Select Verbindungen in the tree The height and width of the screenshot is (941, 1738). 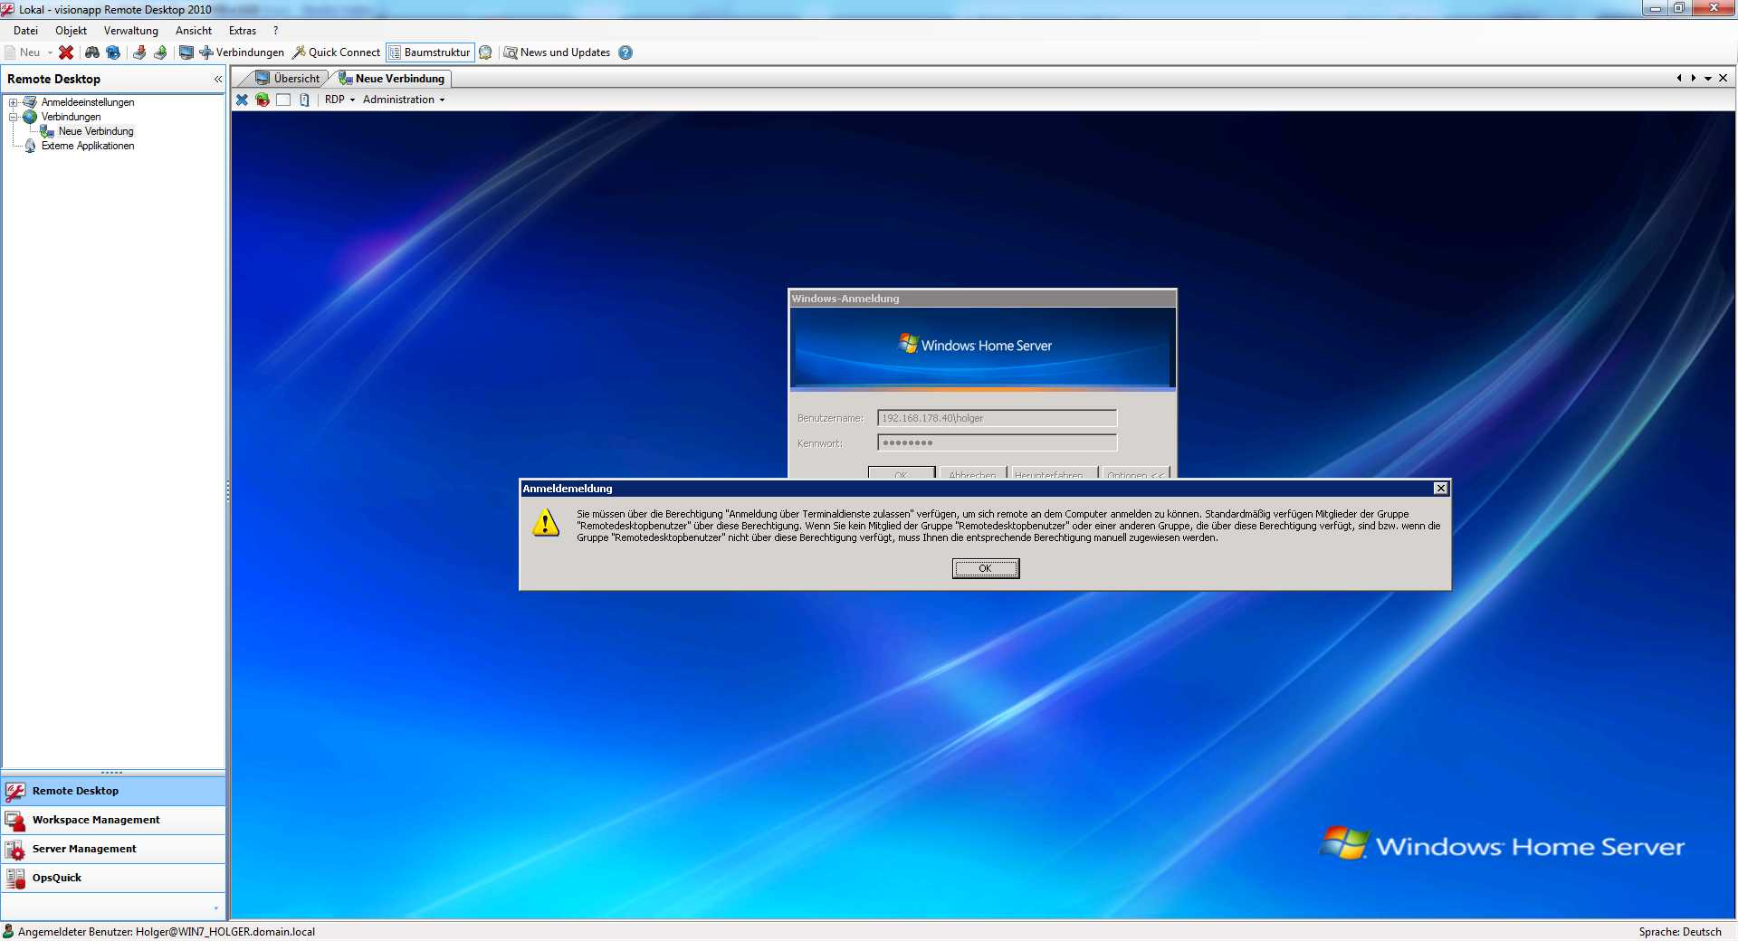[71, 117]
